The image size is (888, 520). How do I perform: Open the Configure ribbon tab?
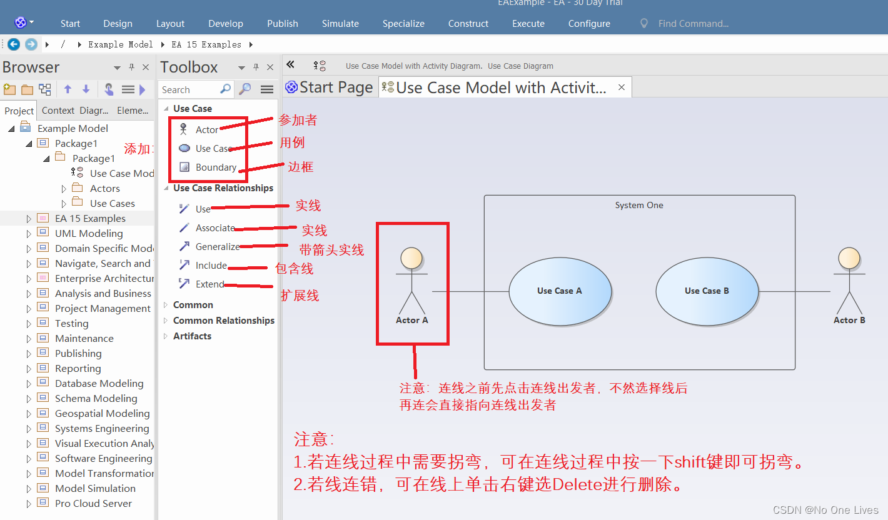pyautogui.click(x=589, y=23)
